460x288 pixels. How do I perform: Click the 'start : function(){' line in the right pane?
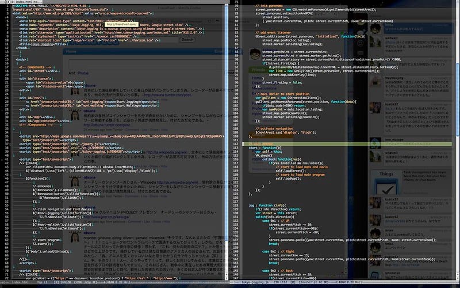pos(264,148)
